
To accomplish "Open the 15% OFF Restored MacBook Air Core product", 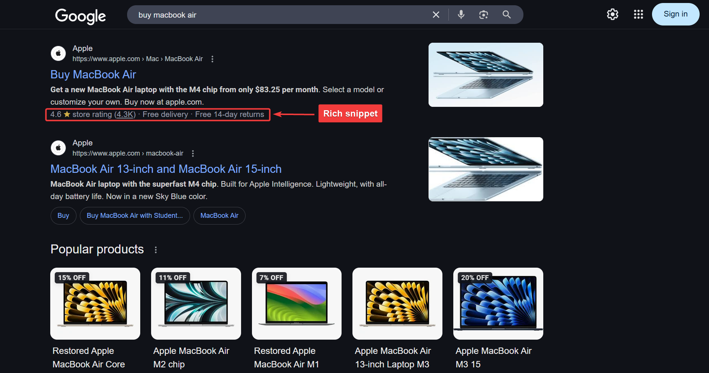I will pos(95,304).
